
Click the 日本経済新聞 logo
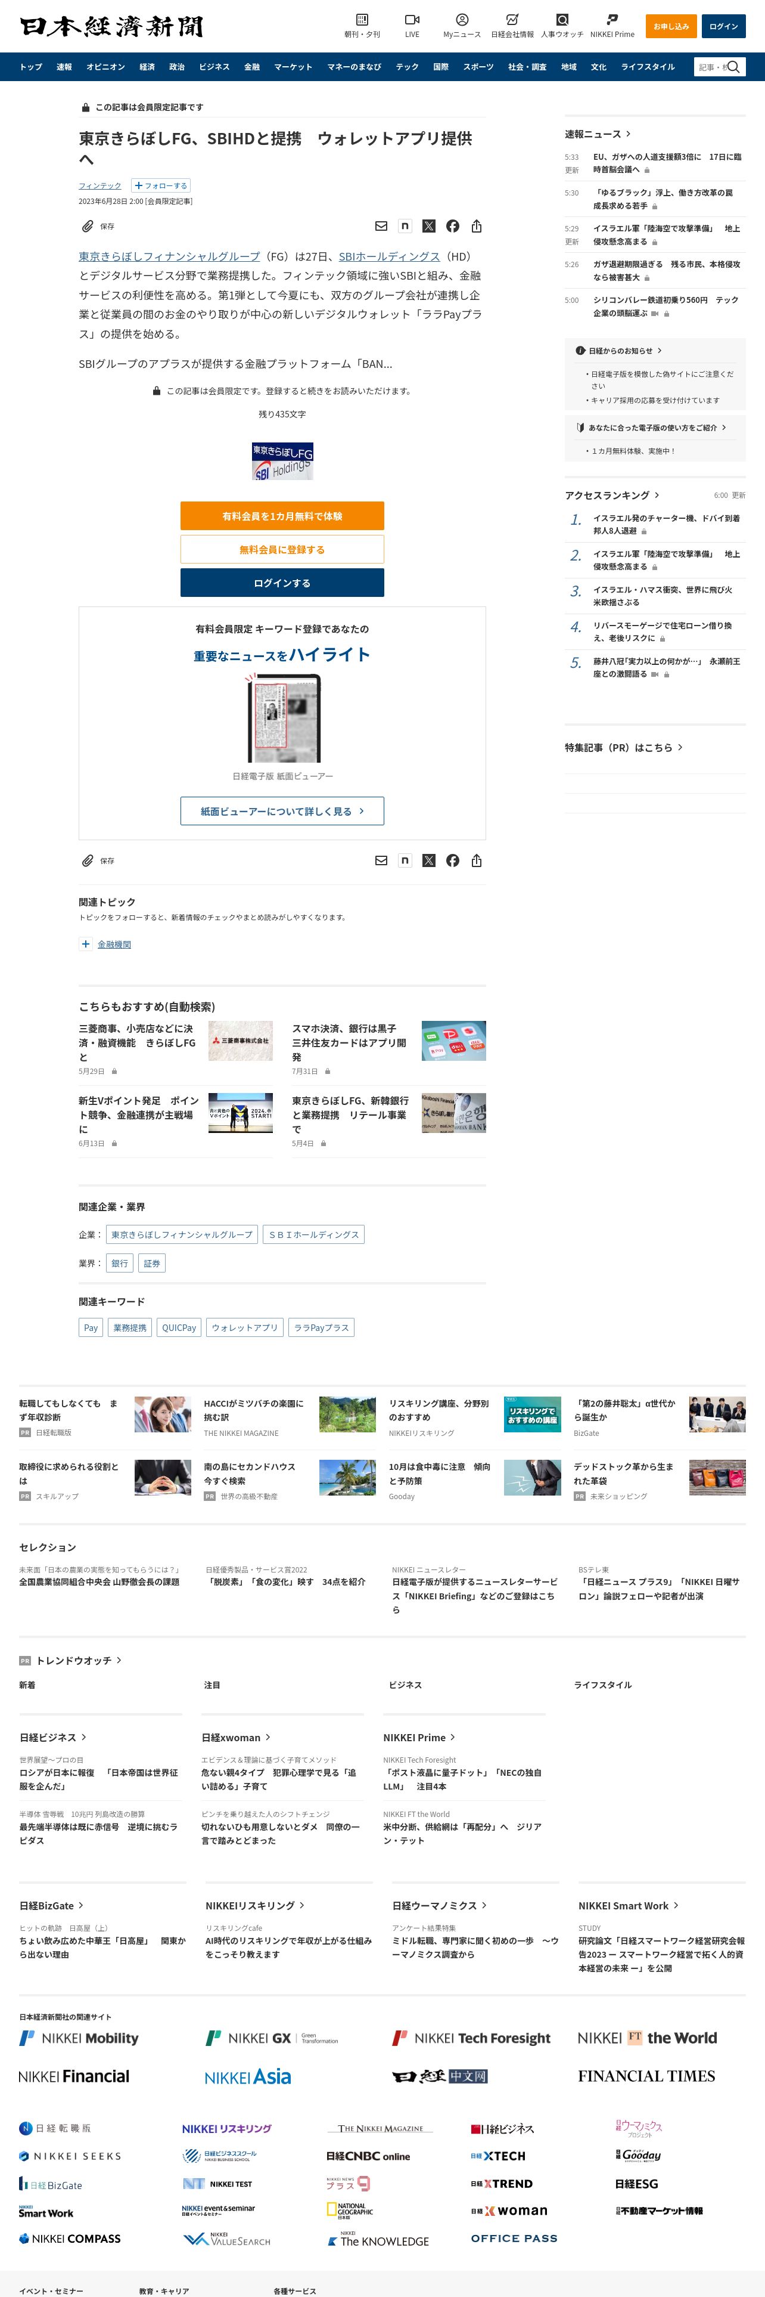coord(111,27)
